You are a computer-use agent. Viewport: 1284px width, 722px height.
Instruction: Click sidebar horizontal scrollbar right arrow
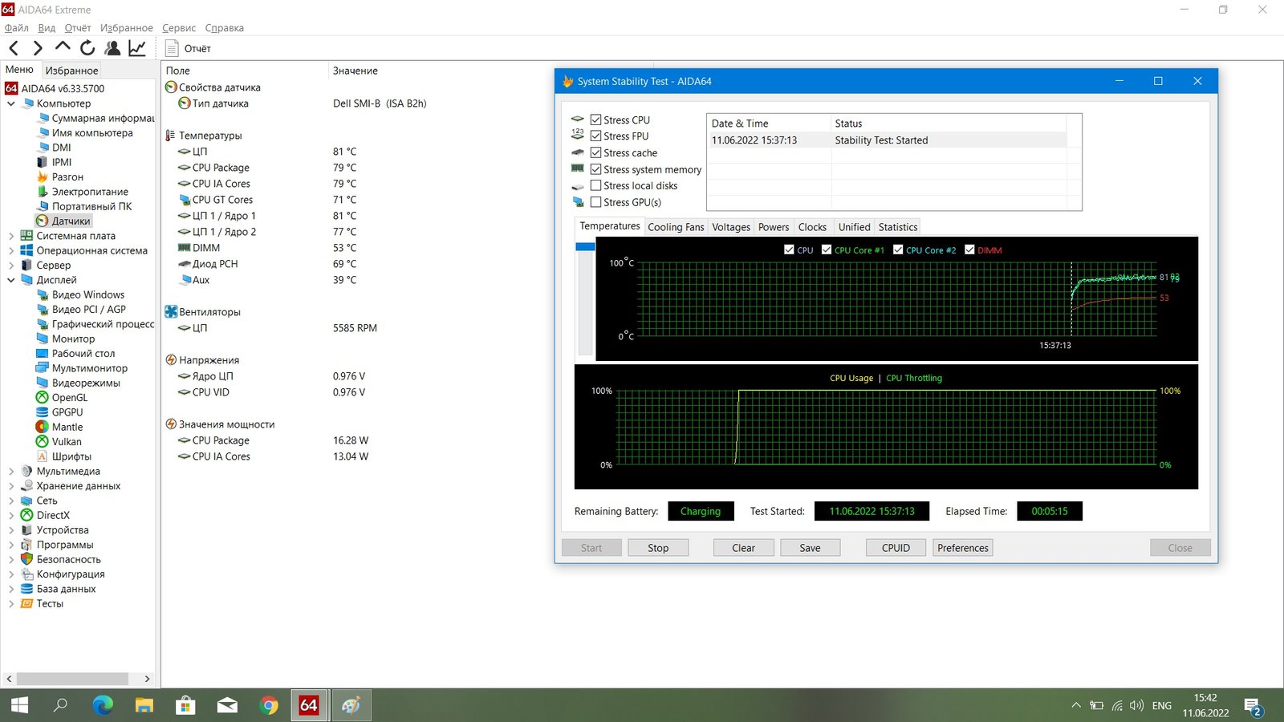tap(147, 679)
